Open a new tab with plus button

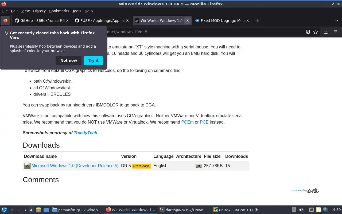tap(258, 21)
